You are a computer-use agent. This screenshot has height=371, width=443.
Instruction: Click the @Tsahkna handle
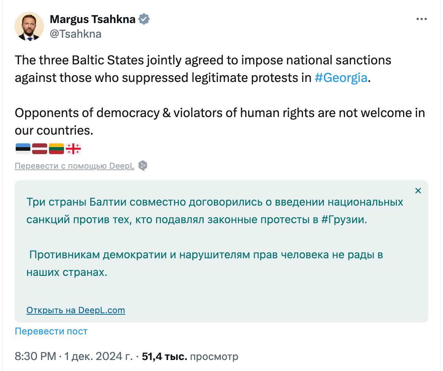point(75,34)
